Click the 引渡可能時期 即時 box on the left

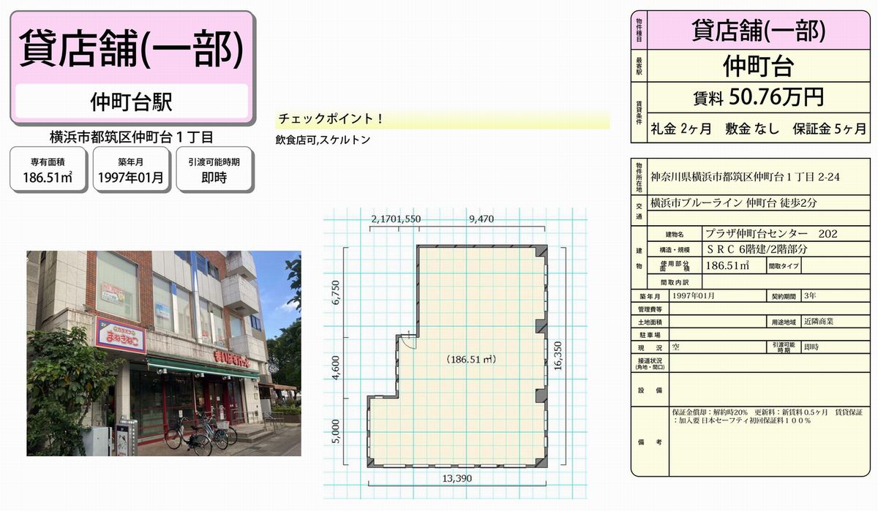point(214,170)
